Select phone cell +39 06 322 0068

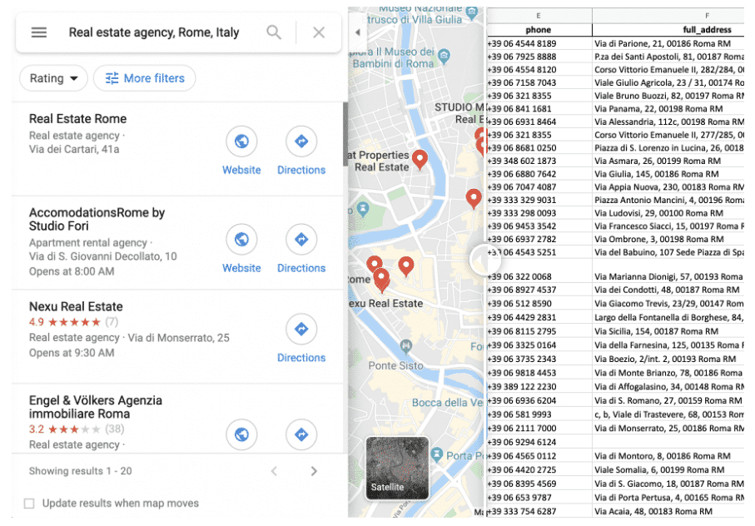click(x=539, y=276)
